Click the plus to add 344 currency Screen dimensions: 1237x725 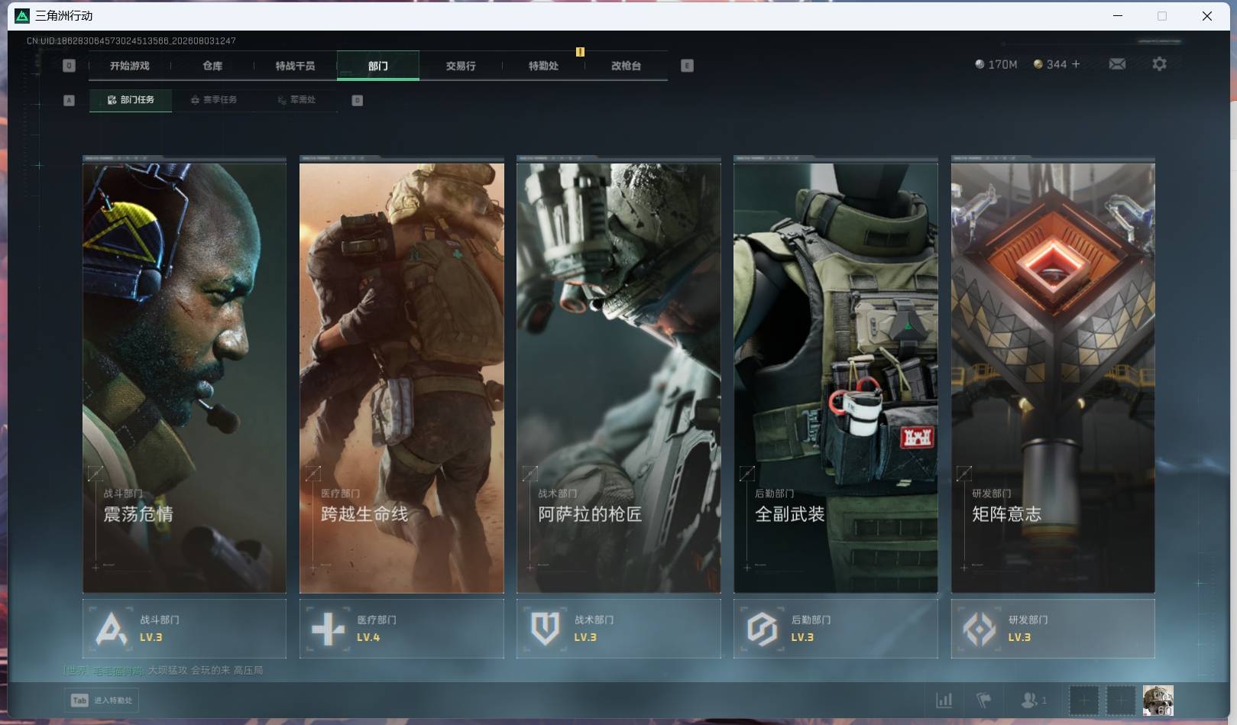tap(1076, 64)
